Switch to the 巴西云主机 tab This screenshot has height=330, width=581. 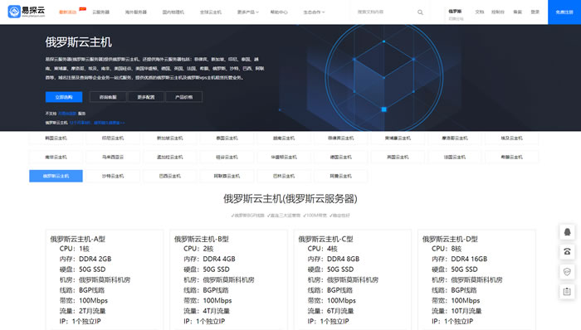point(170,176)
